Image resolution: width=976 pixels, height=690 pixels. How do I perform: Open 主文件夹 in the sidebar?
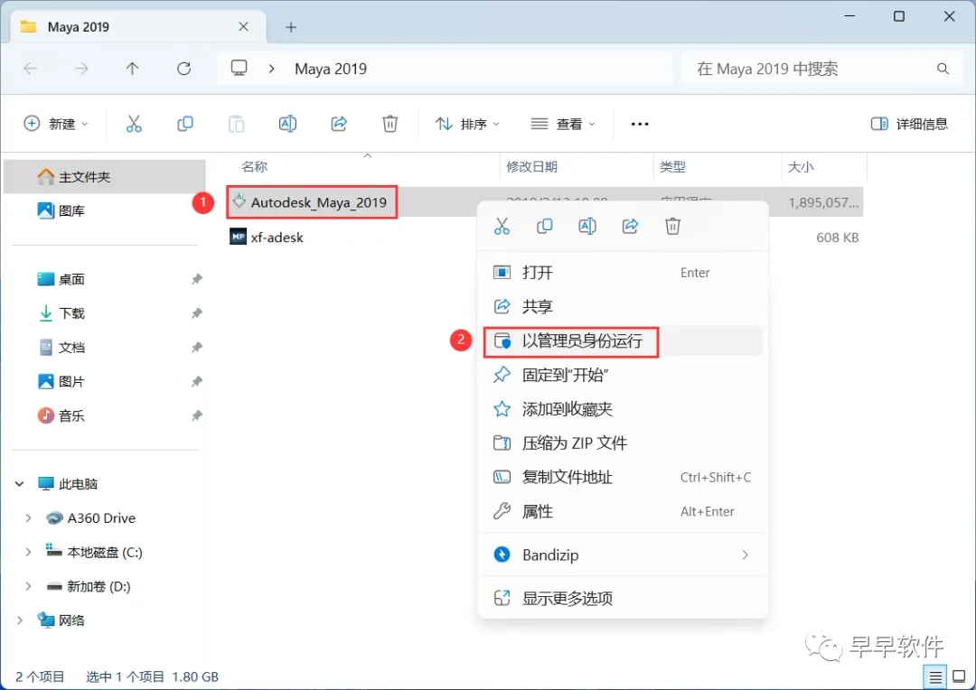105,177
